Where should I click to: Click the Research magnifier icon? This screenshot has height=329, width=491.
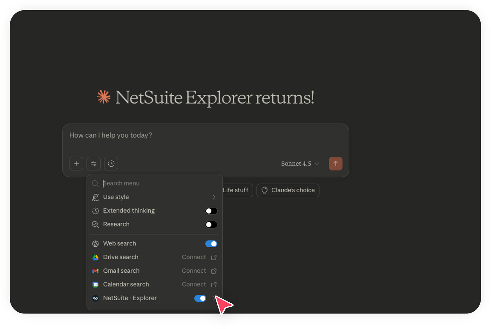[x=95, y=224]
